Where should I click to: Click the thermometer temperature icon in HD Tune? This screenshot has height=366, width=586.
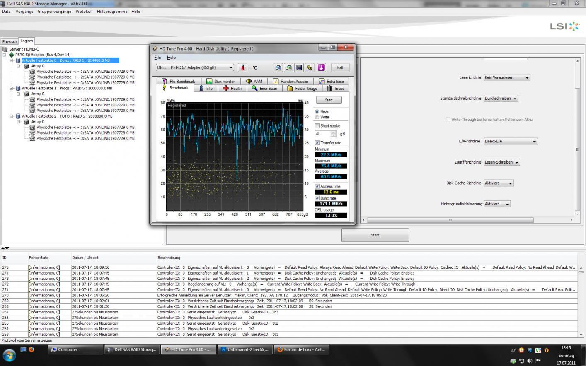point(242,67)
